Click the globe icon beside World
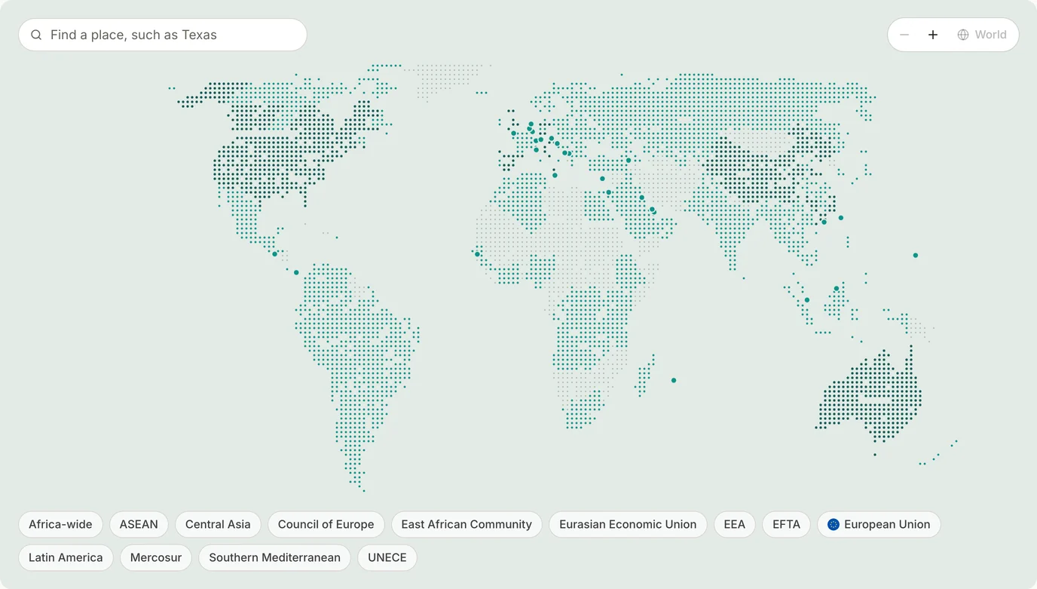The image size is (1037, 589). tap(963, 35)
